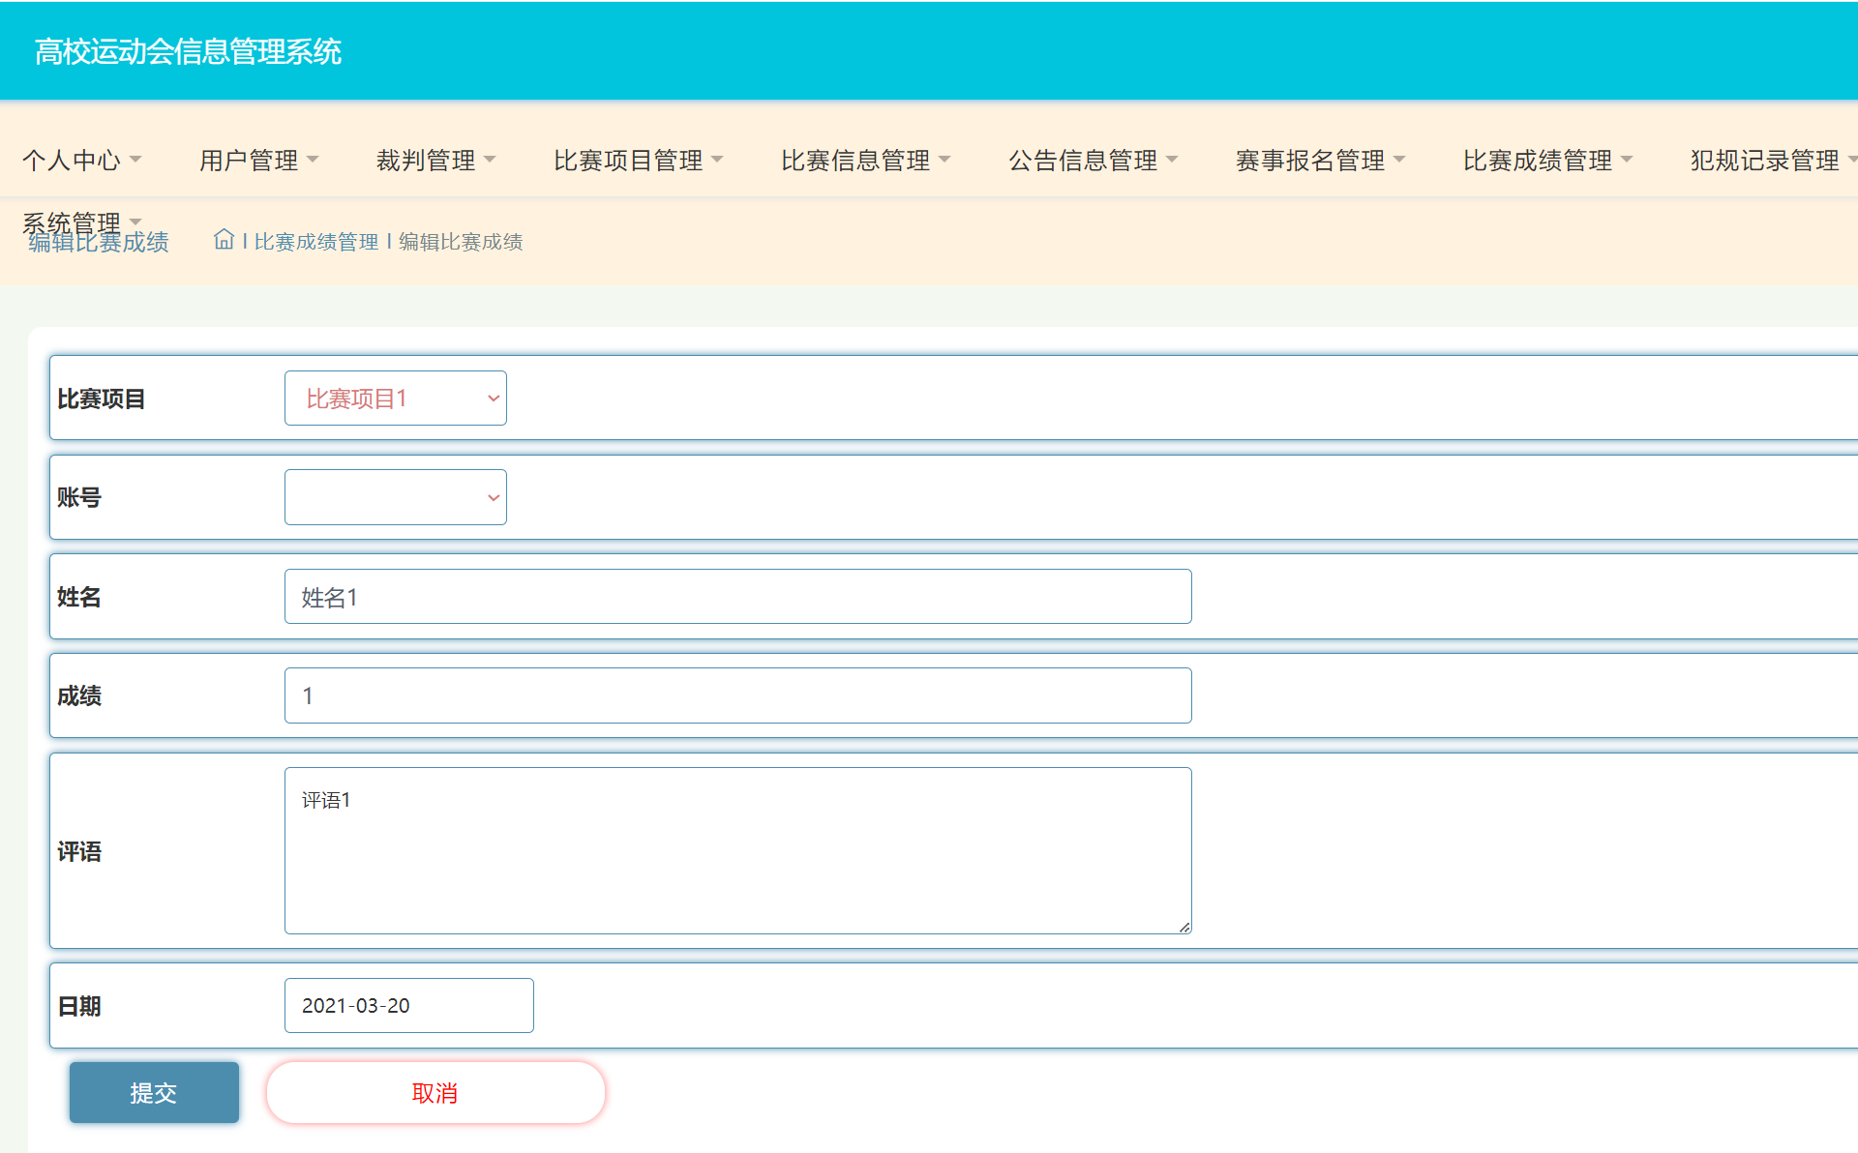Click the 提交 submit button

153,1092
